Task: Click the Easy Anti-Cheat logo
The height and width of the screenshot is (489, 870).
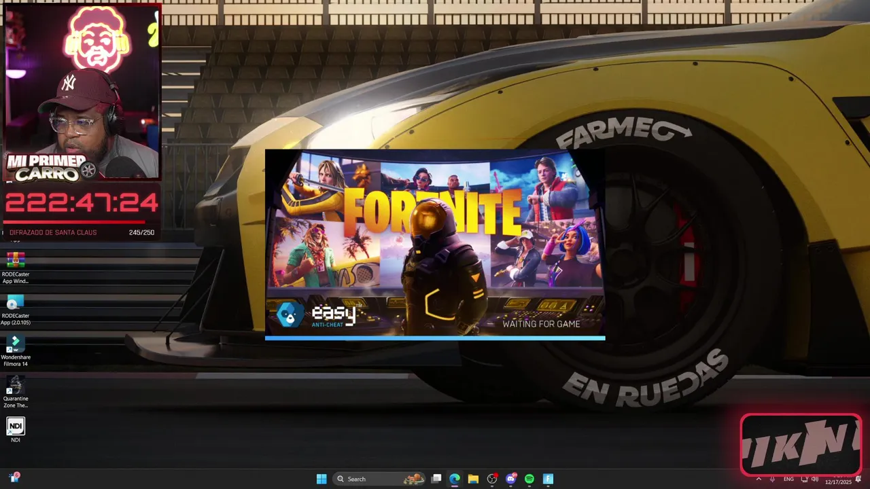Action: pyautogui.click(x=317, y=314)
